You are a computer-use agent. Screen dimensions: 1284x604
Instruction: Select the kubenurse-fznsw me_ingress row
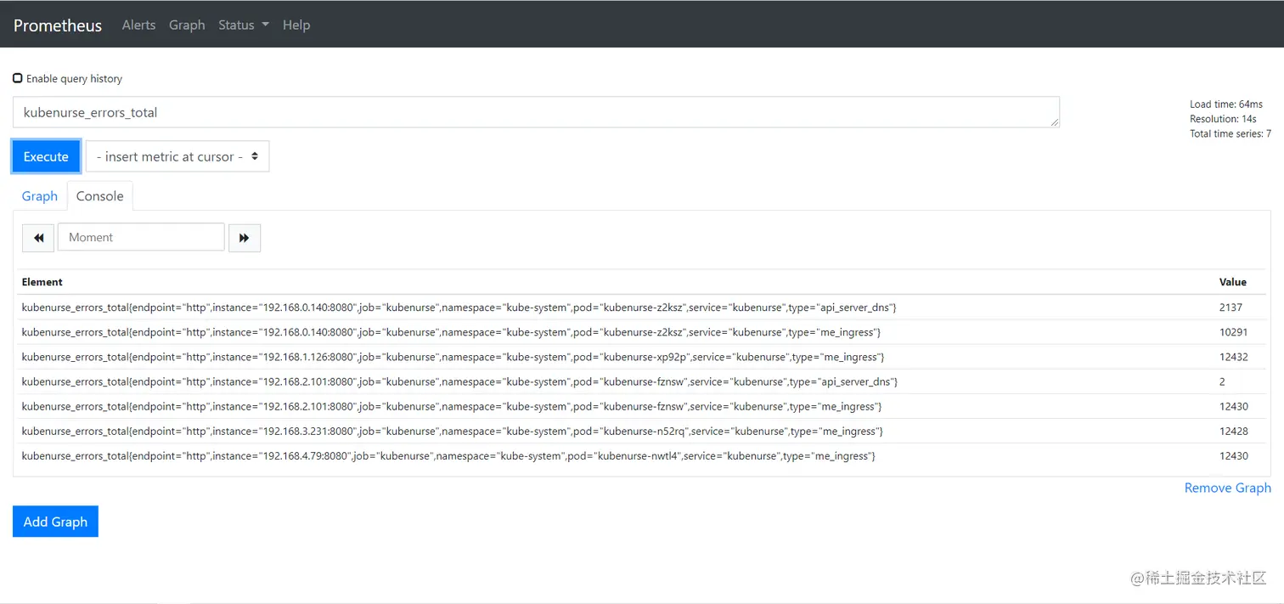click(642, 406)
